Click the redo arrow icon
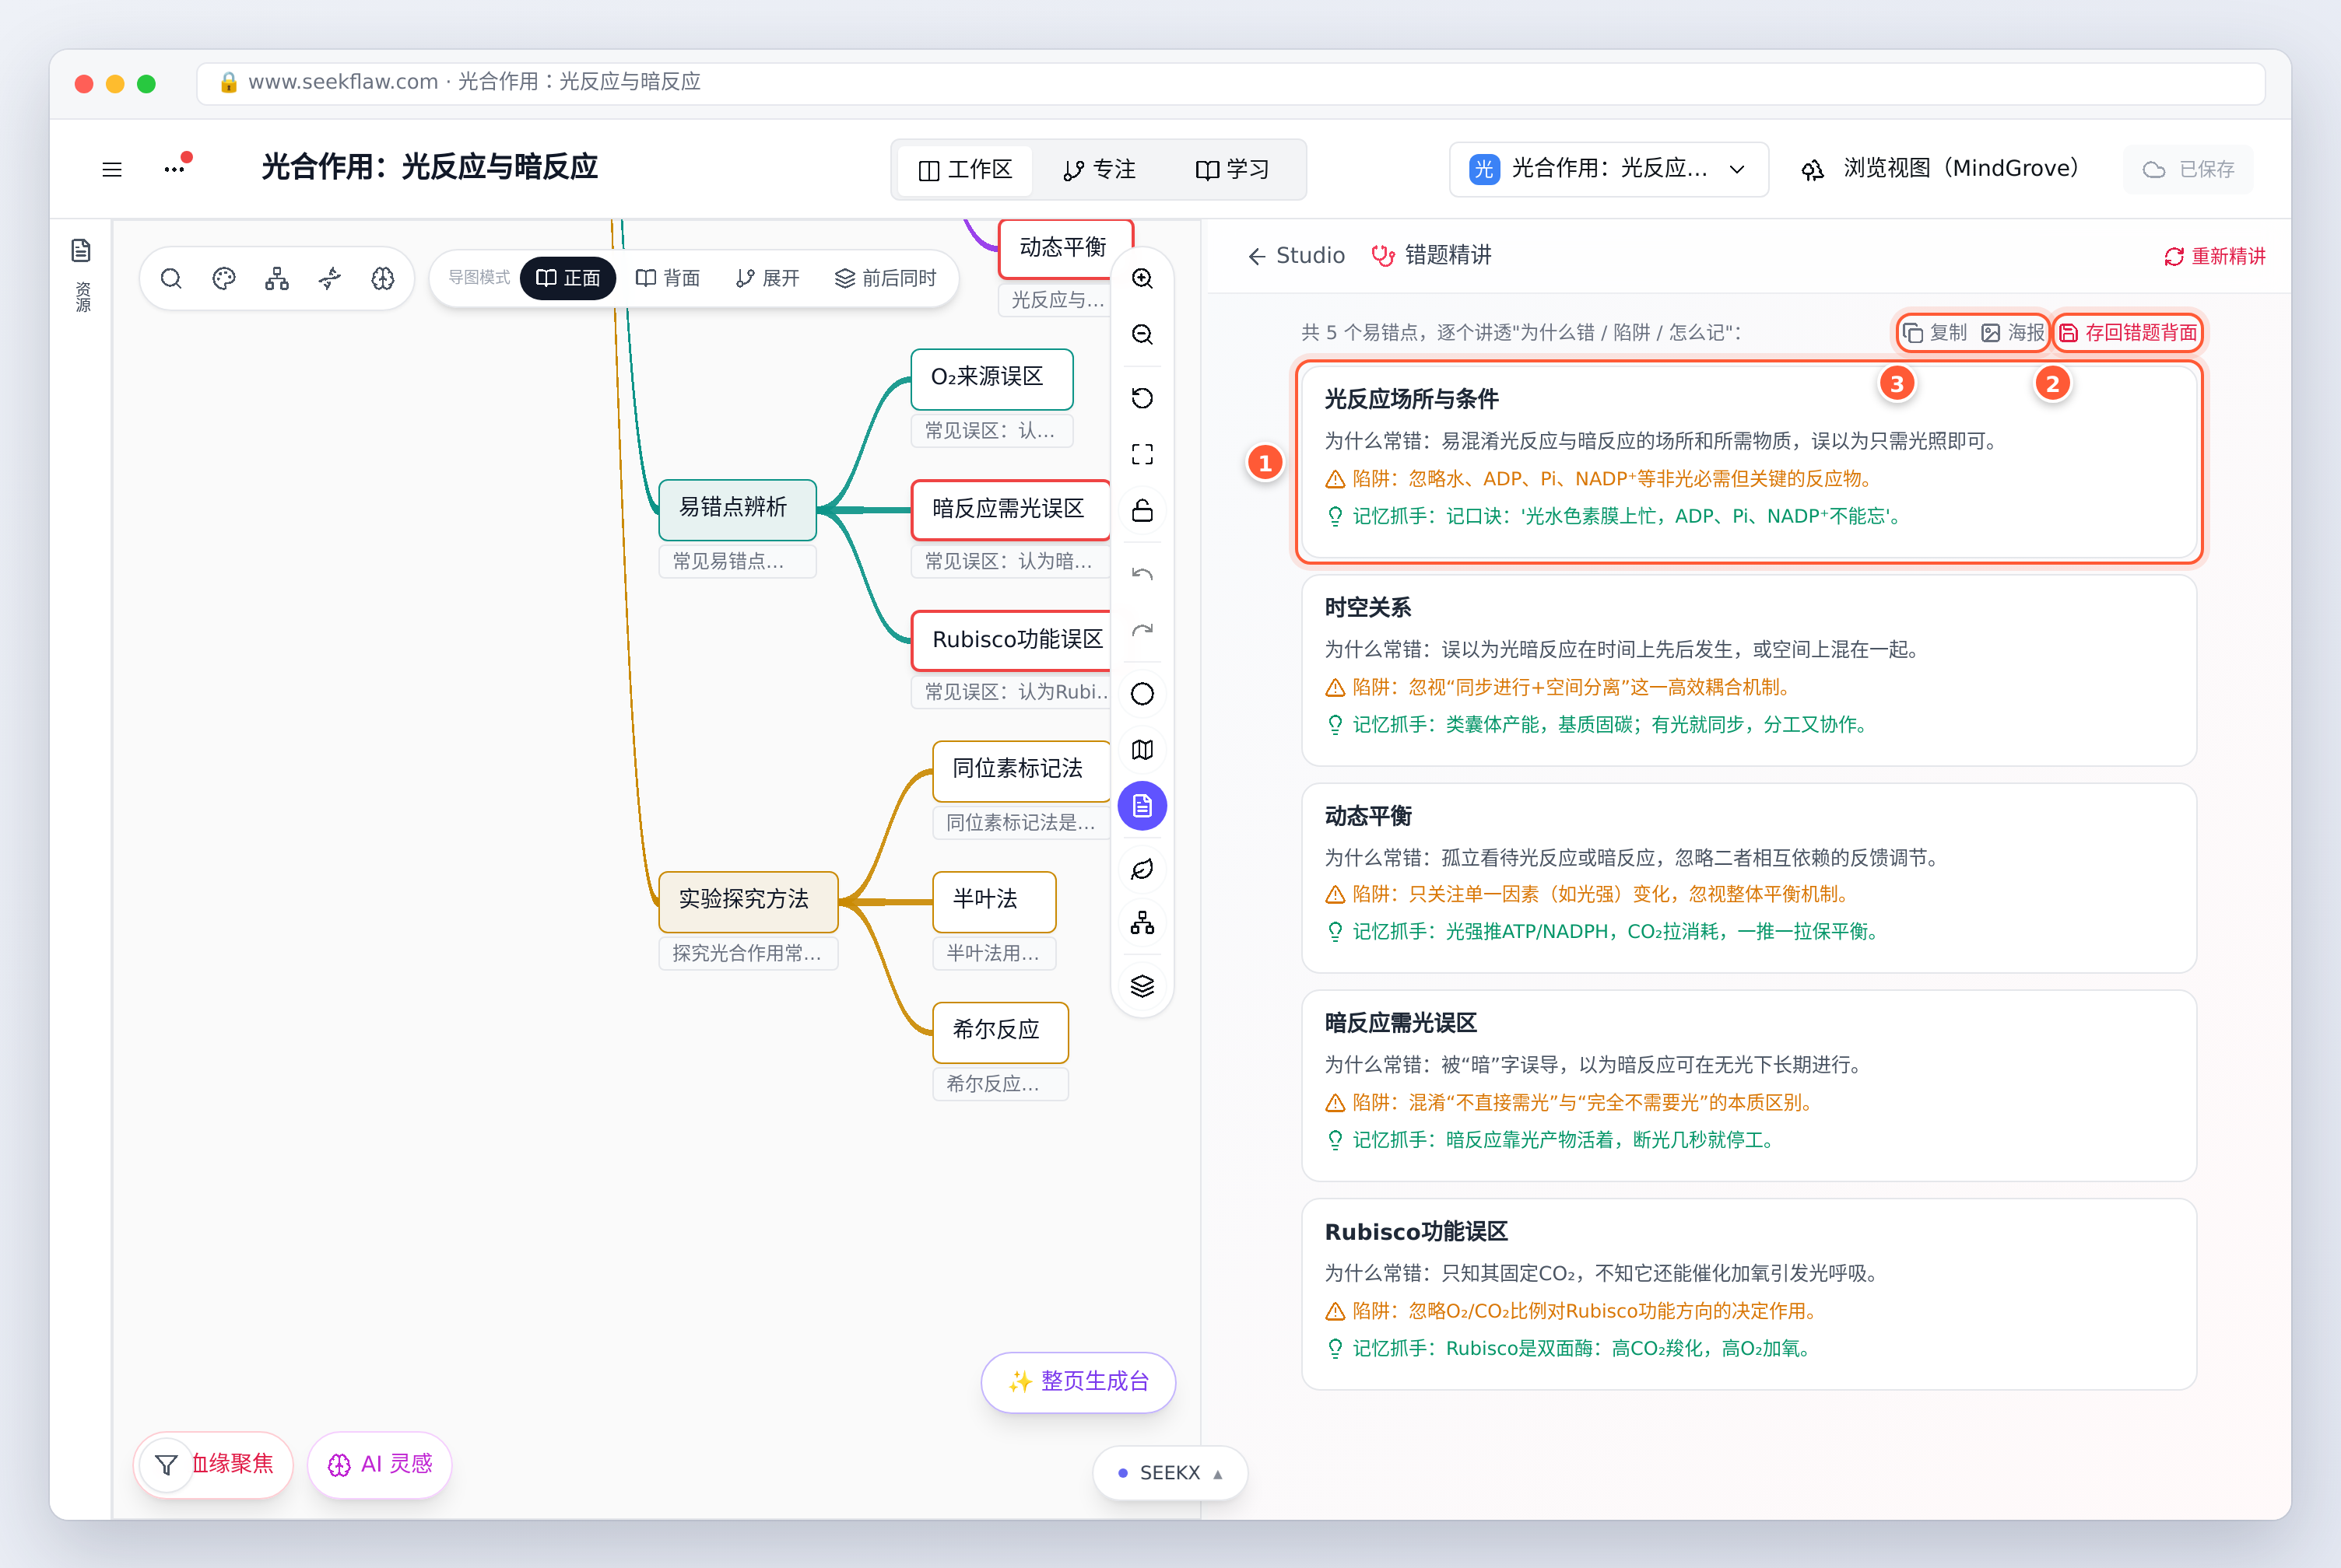Viewport: 2341px width, 1568px height. 1142,630
